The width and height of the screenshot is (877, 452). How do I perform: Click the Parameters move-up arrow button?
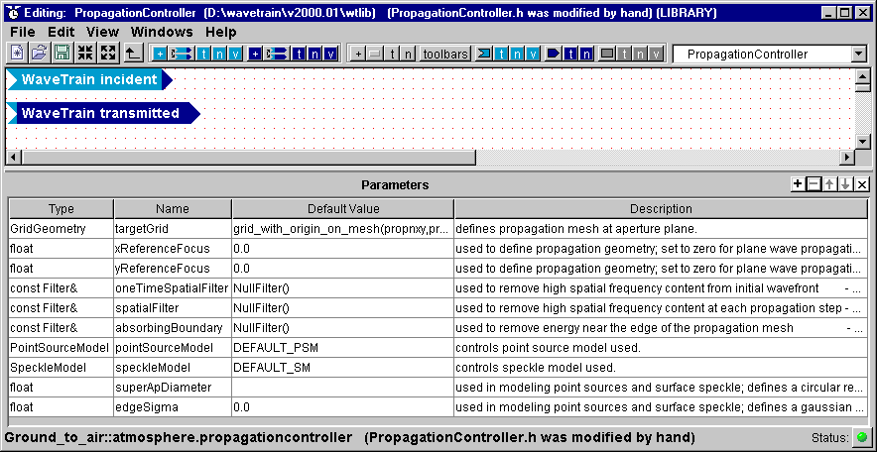pyautogui.click(x=830, y=184)
